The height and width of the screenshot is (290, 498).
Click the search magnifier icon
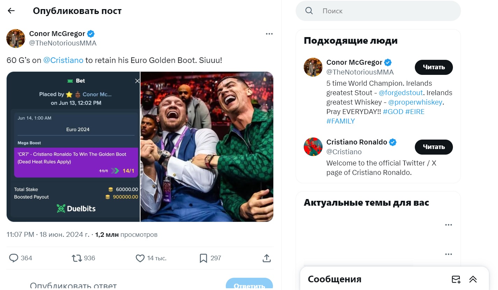pos(309,11)
